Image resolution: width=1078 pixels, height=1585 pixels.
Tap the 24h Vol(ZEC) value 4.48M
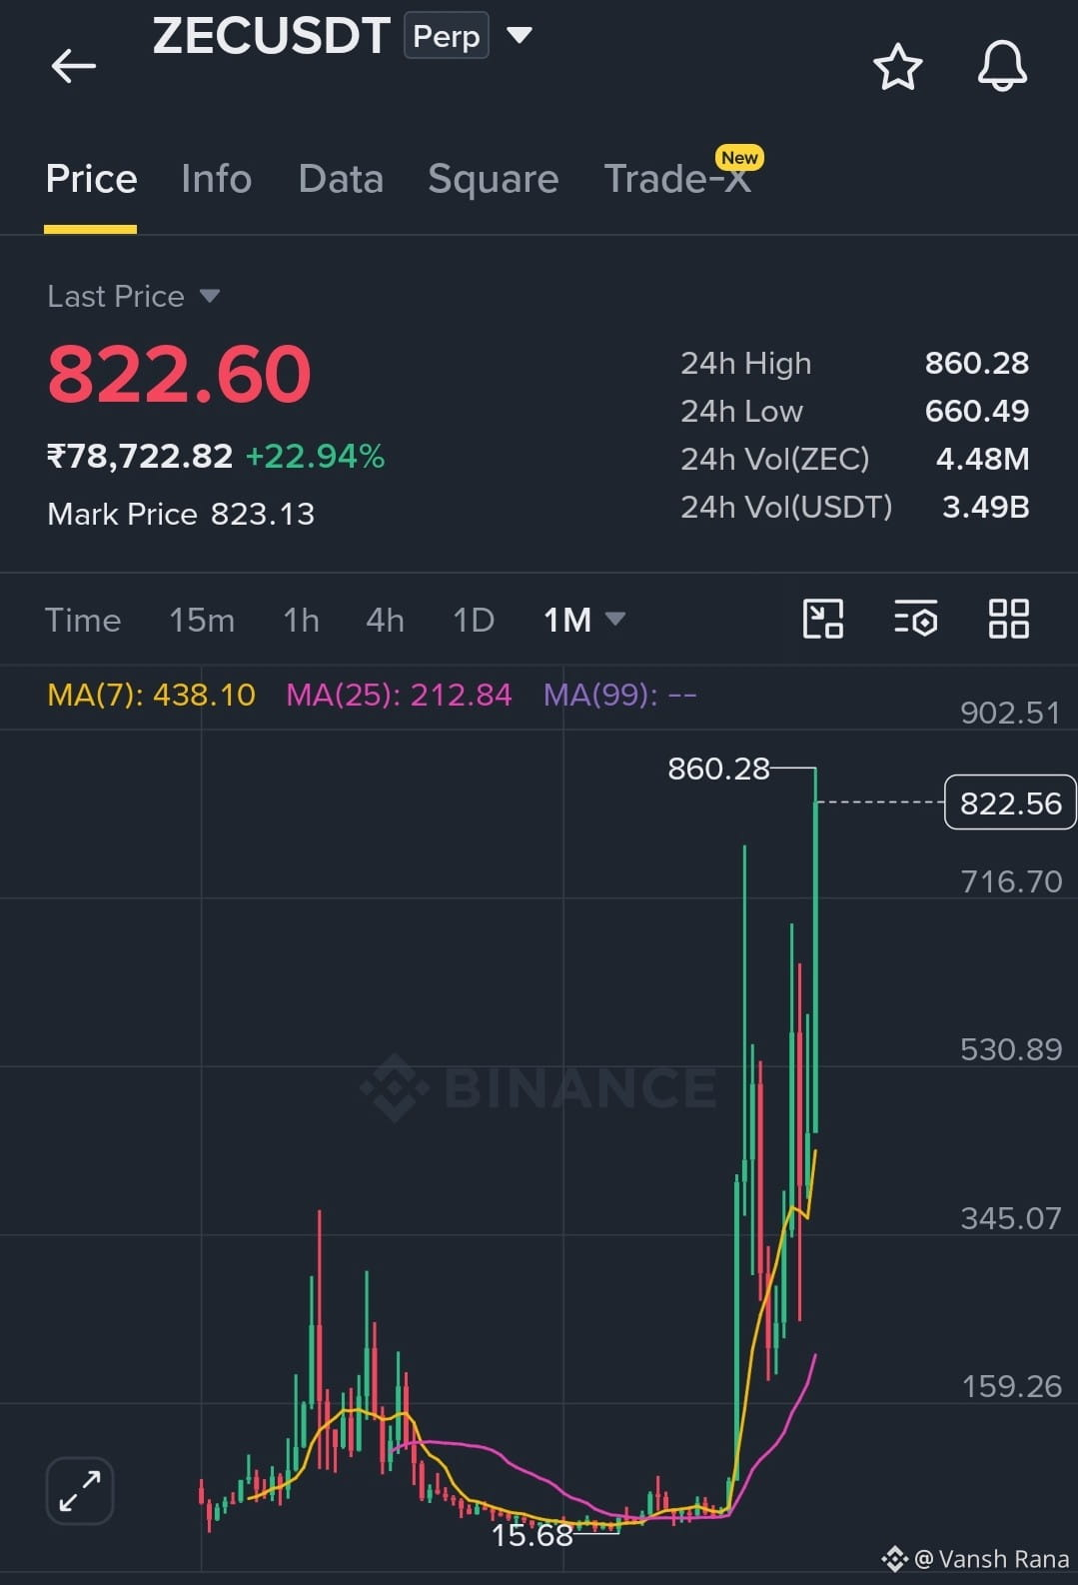[982, 459]
